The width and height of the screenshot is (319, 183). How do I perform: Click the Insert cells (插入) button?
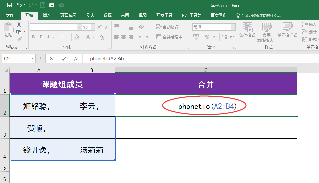309,25
